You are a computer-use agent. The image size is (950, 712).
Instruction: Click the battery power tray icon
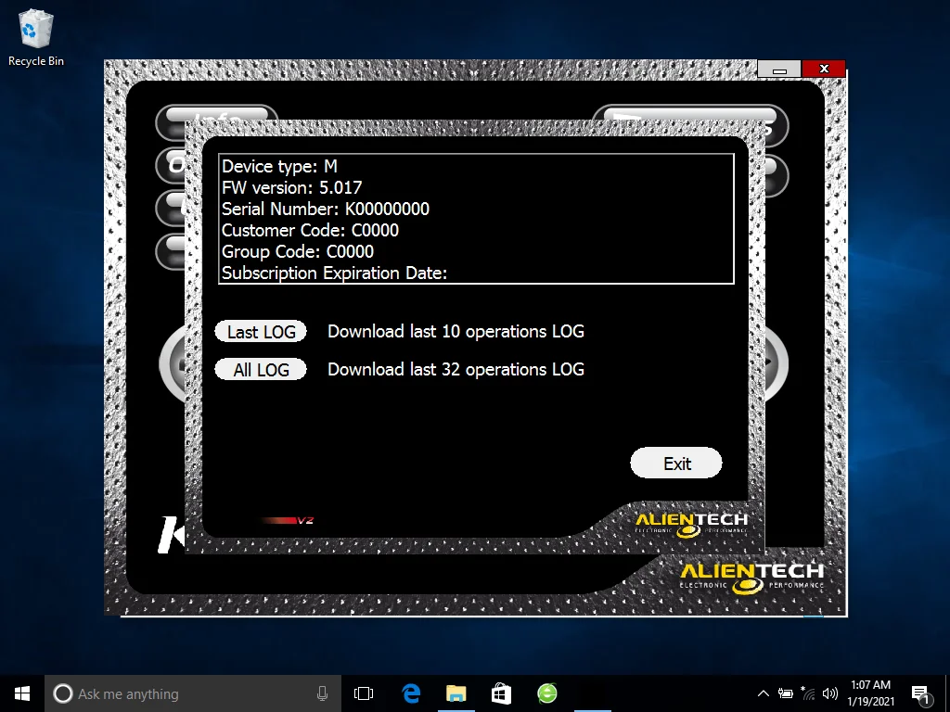pyautogui.click(x=786, y=693)
